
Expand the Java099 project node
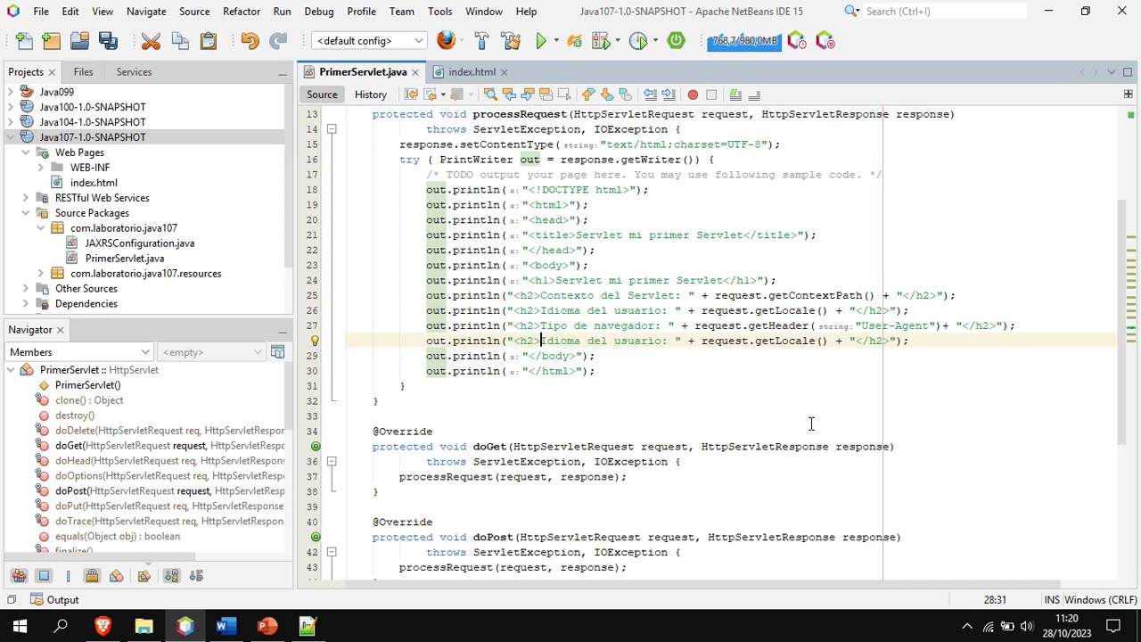click(x=11, y=92)
